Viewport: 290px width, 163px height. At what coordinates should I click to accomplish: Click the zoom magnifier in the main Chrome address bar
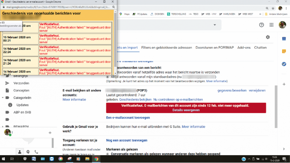pyautogui.click(x=267, y=8)
